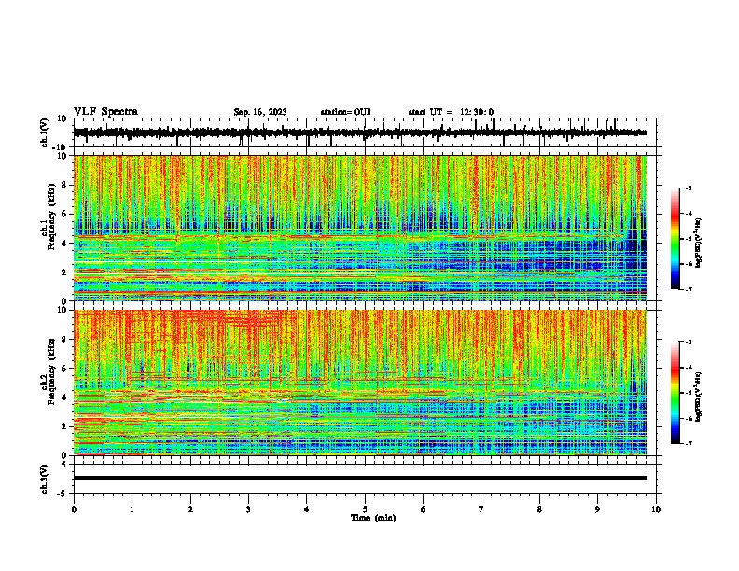Screen dimensions: 739x571
Task: Click the -5 tick on ch.3(V) axis
Action: coord(63,494)
